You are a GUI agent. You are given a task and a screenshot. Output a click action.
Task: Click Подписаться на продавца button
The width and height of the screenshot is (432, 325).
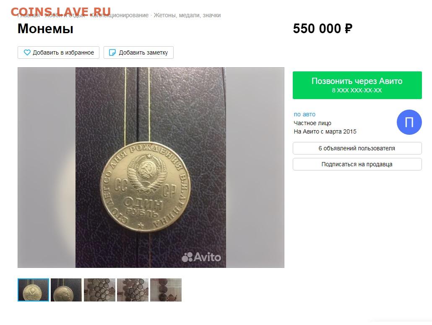[357, 164]
